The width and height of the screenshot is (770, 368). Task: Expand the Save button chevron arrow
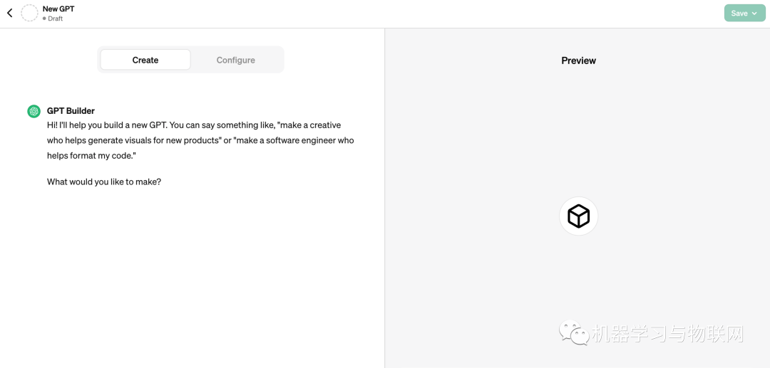[754, 14]
